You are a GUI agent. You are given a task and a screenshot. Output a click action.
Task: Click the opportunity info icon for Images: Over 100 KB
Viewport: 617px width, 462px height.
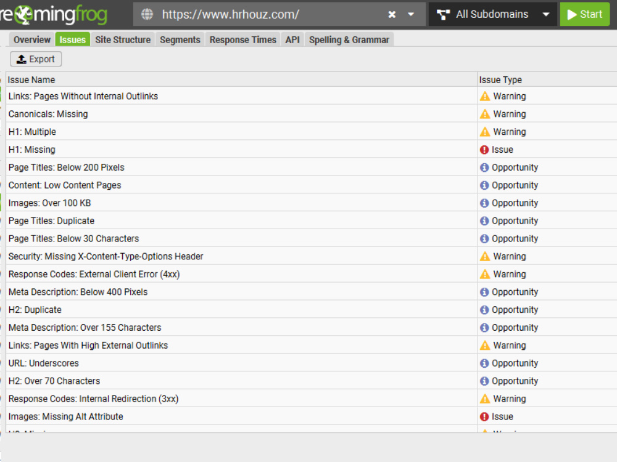tap(484, 203)
